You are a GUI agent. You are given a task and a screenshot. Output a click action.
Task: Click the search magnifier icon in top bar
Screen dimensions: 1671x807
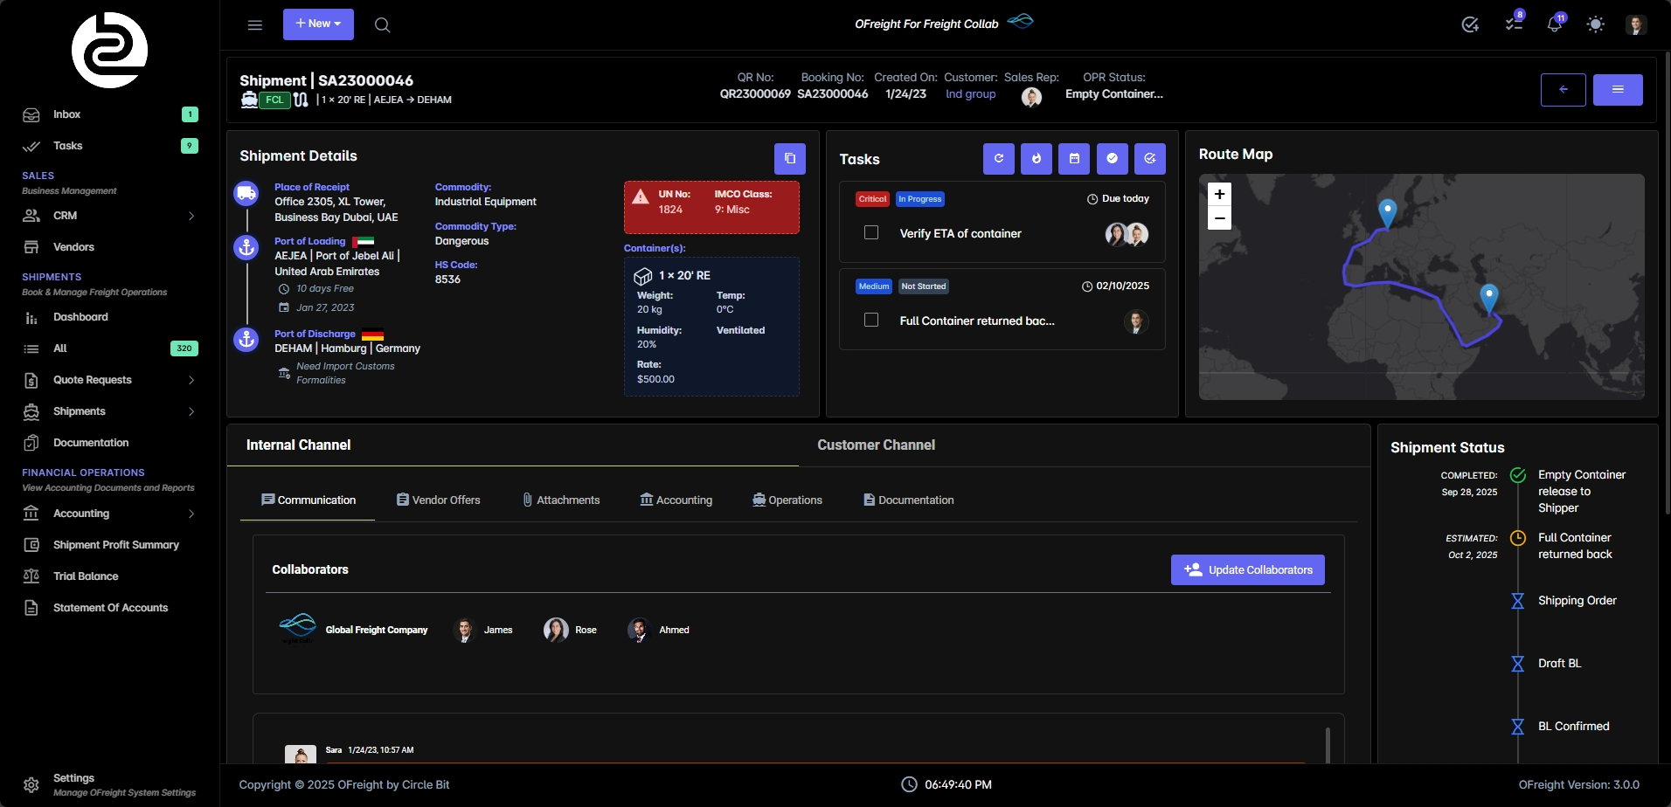point(382,25)
